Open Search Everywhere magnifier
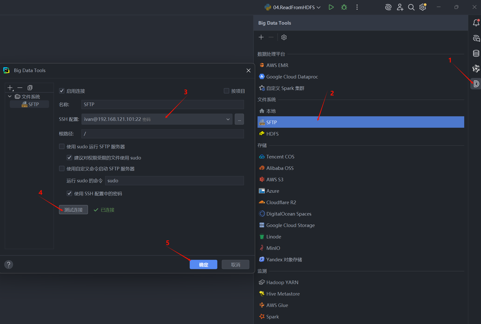Screen dimensions: 481x324 point(411,7)
